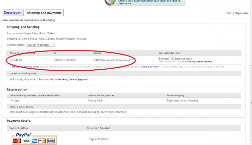Open the Estimated delivery dates link
Image resolution: width=252 pixels, height=145 pixels.
[26, 67]
